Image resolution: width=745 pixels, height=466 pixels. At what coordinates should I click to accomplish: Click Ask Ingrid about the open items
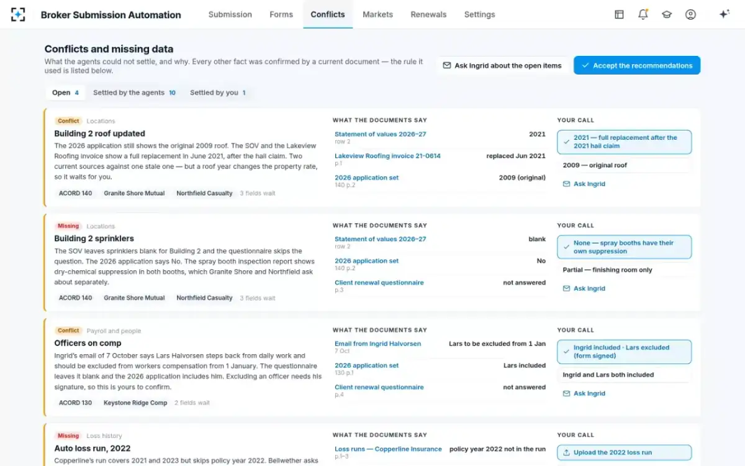click(502, 65)
